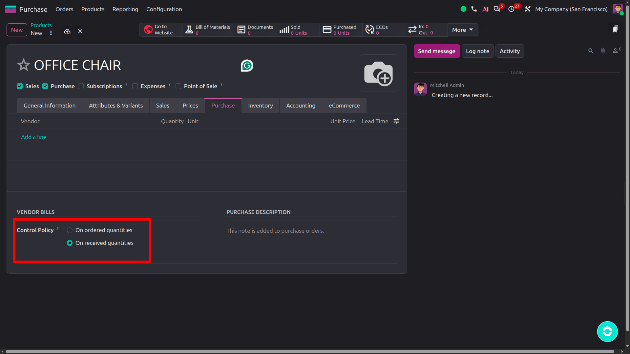Open the AI assistant icon in top bar
Viewport: 630px width, 354px height.
(x=485, y=9)
